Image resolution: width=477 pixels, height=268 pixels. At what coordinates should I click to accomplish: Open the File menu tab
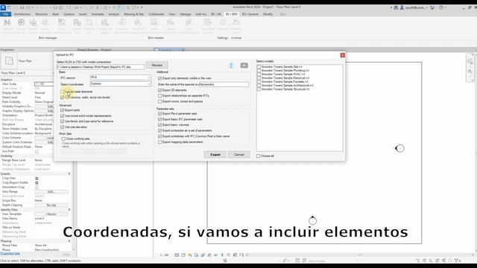click(6, 14)
